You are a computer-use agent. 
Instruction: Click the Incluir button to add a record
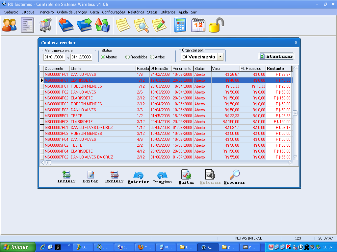(x=66, y=177)
